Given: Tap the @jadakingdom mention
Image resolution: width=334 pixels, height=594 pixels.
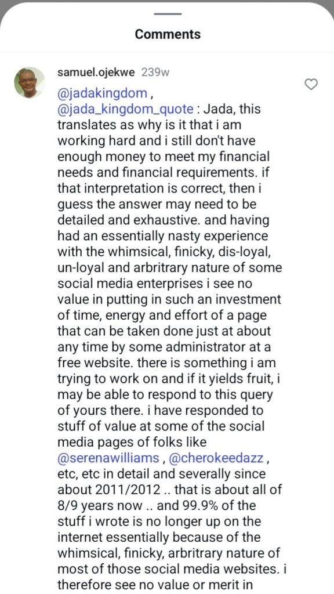Looking at the screenshot, I should [x=102, y=93].
